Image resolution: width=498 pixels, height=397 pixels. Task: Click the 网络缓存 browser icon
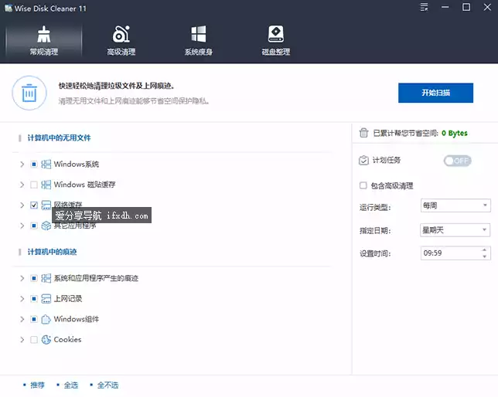[x=46, y=205]
